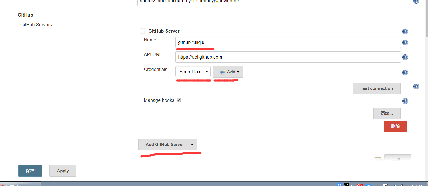The width and height of the screenshot is (428, 186).
Task: Open help icon beside the Credentials row
Action: (x=405, y=72)
